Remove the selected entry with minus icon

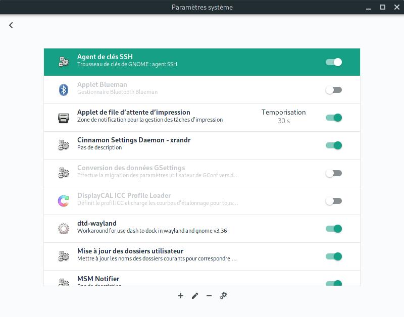(x=209, y=296)
